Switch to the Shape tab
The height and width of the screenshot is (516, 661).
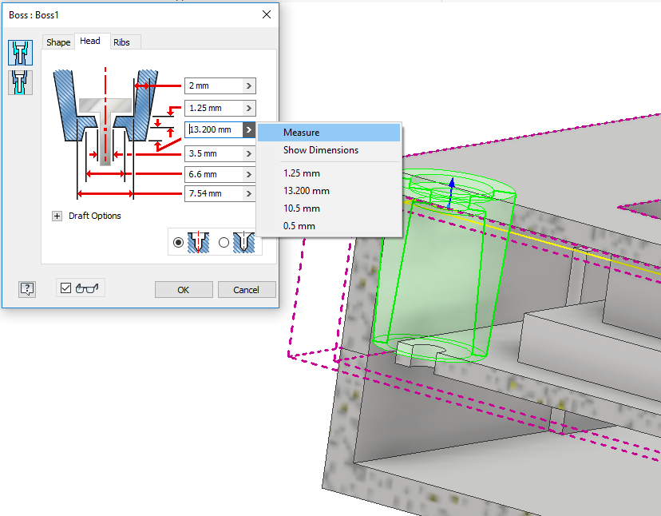[57, 42]
